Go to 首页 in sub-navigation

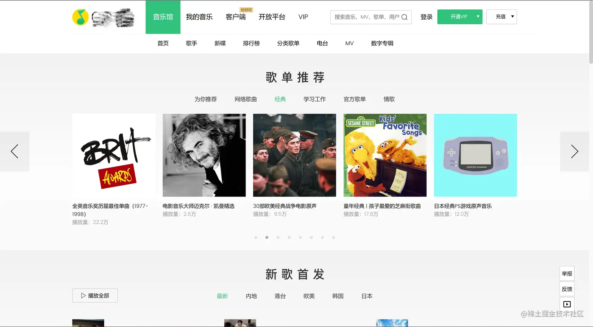[x=163, y=43]
